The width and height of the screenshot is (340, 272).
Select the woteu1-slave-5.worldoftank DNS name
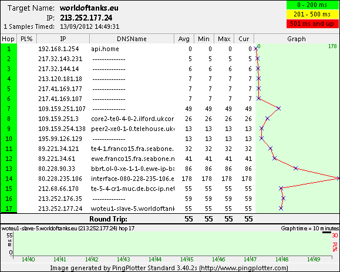click(133, 209)
